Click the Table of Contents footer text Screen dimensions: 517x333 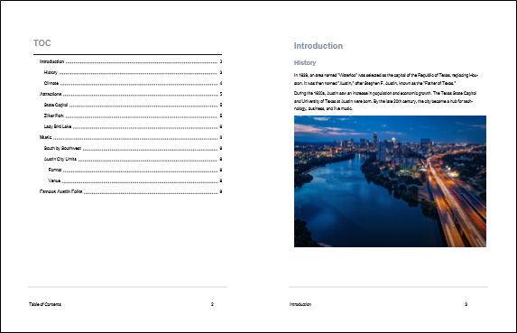45,304
